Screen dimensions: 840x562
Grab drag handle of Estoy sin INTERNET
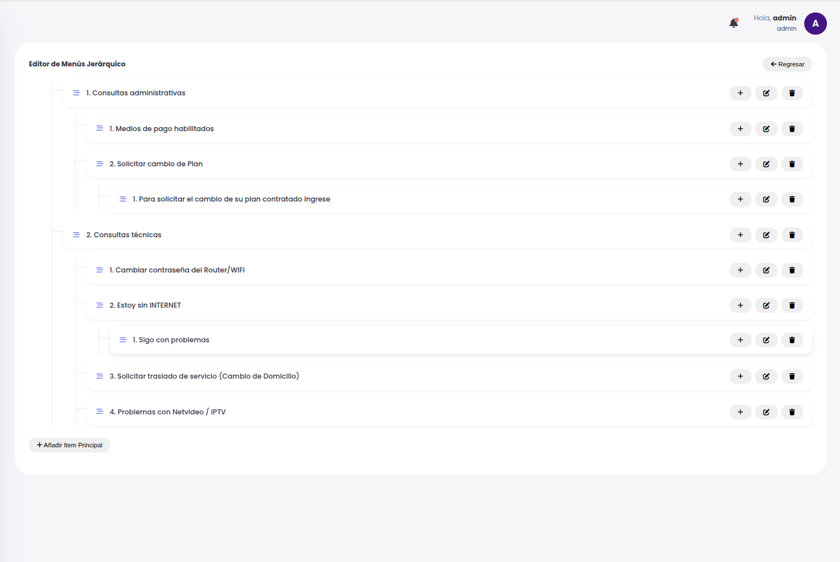[99, 305]
